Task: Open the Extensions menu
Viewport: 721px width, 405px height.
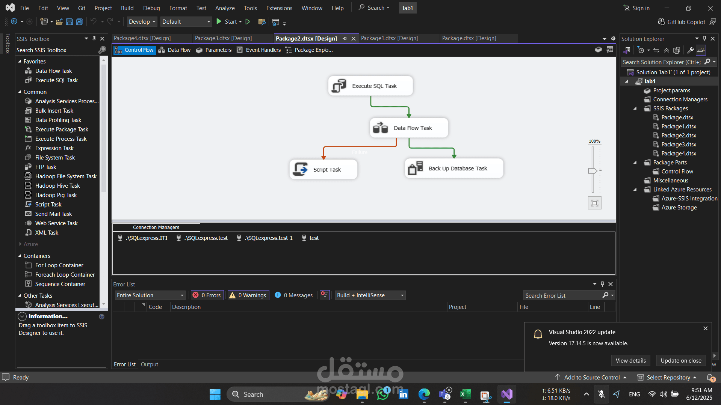Action: point(279,8)
